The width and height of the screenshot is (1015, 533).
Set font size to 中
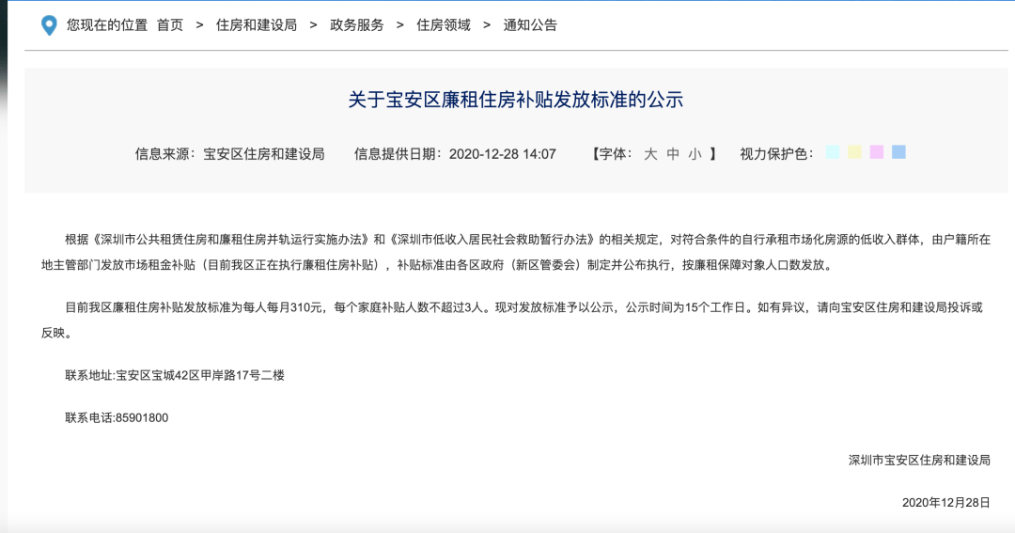pyautogui.click(x=673, y=154)
